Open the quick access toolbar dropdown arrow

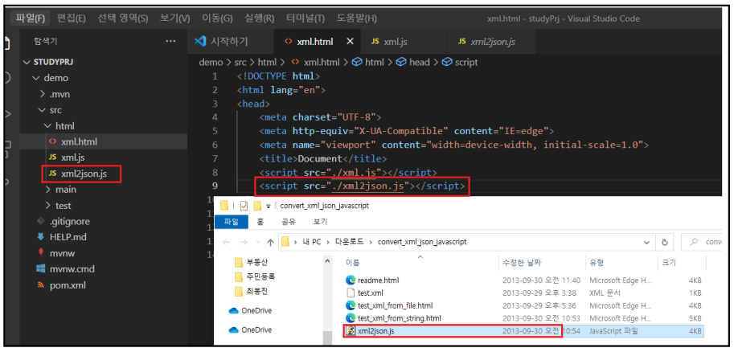click(x=269, y=206)
